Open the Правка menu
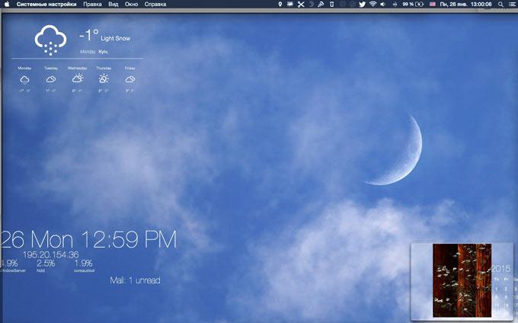Viewport: 518px width, 323px height. [92, 5]
